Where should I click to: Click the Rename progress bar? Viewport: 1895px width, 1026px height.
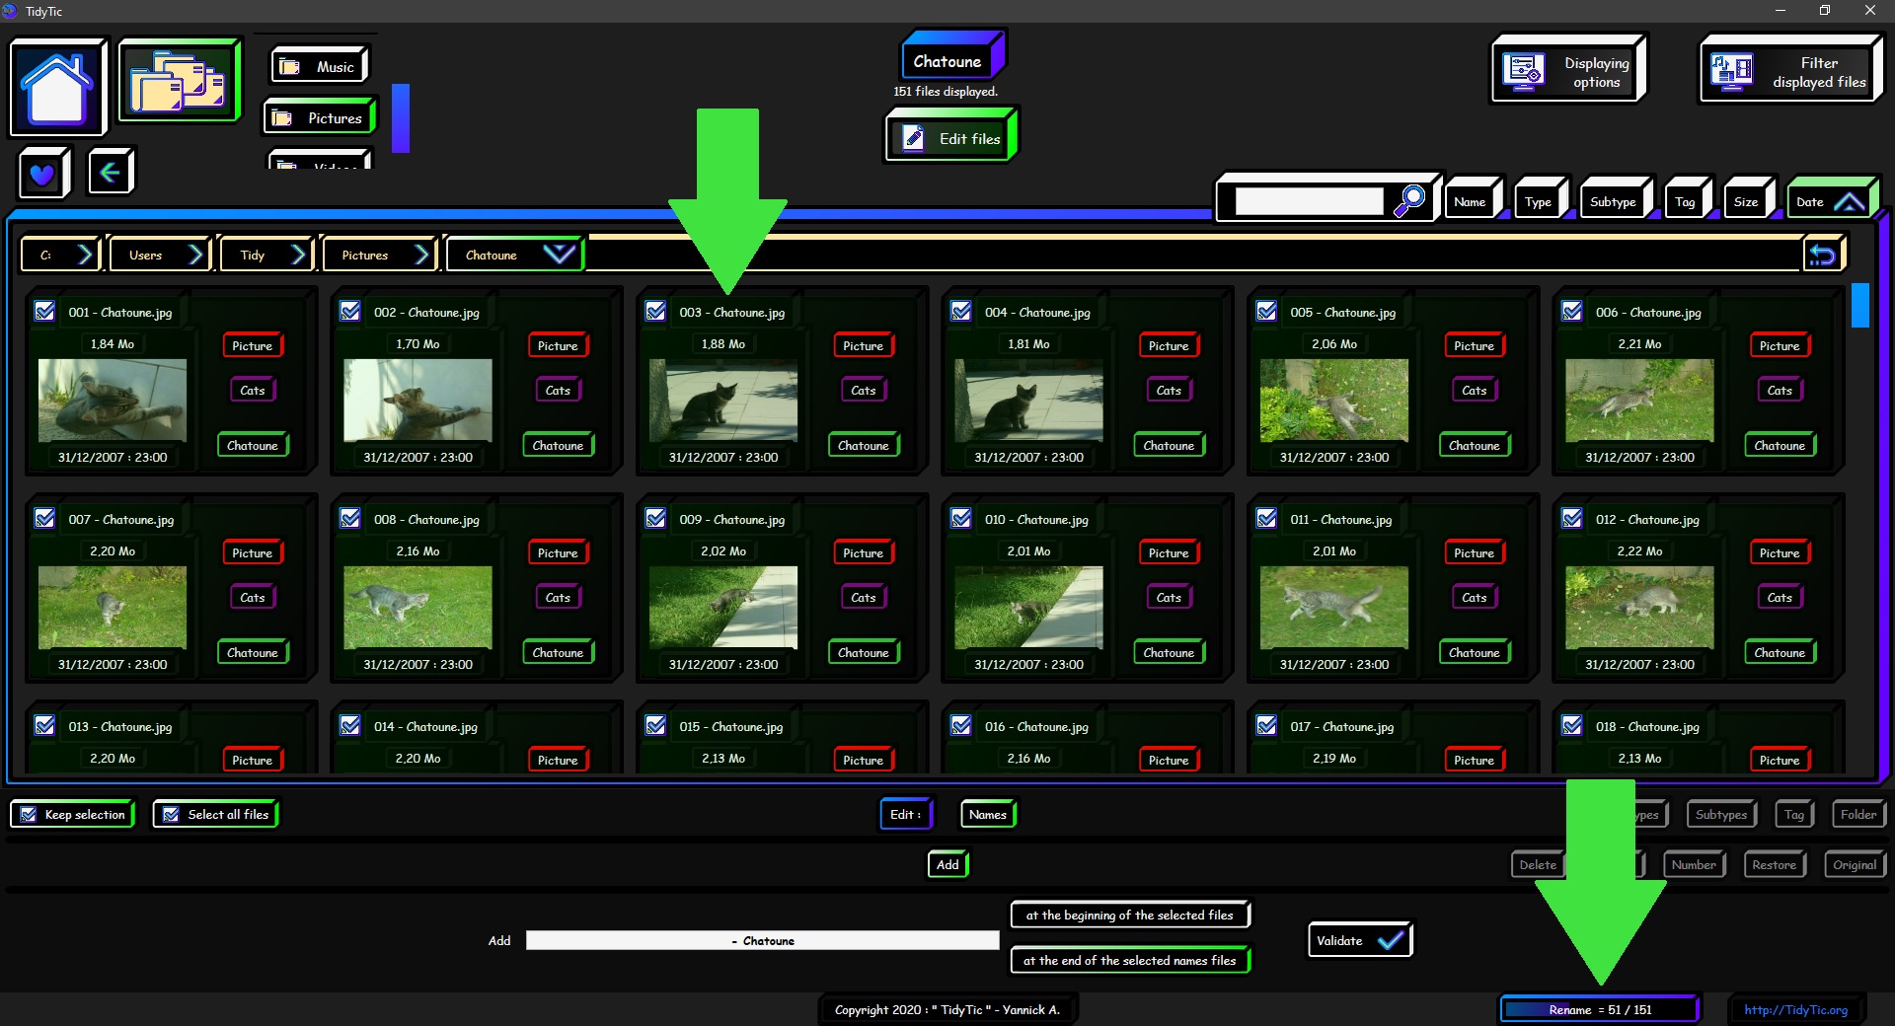1600,1009
